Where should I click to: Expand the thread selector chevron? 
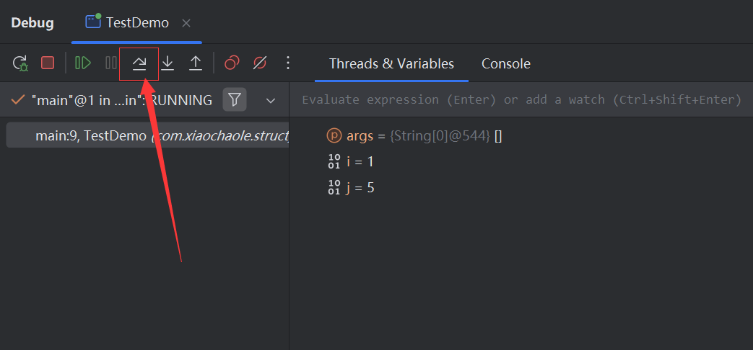pyautogui.click(x=271, y=100)
